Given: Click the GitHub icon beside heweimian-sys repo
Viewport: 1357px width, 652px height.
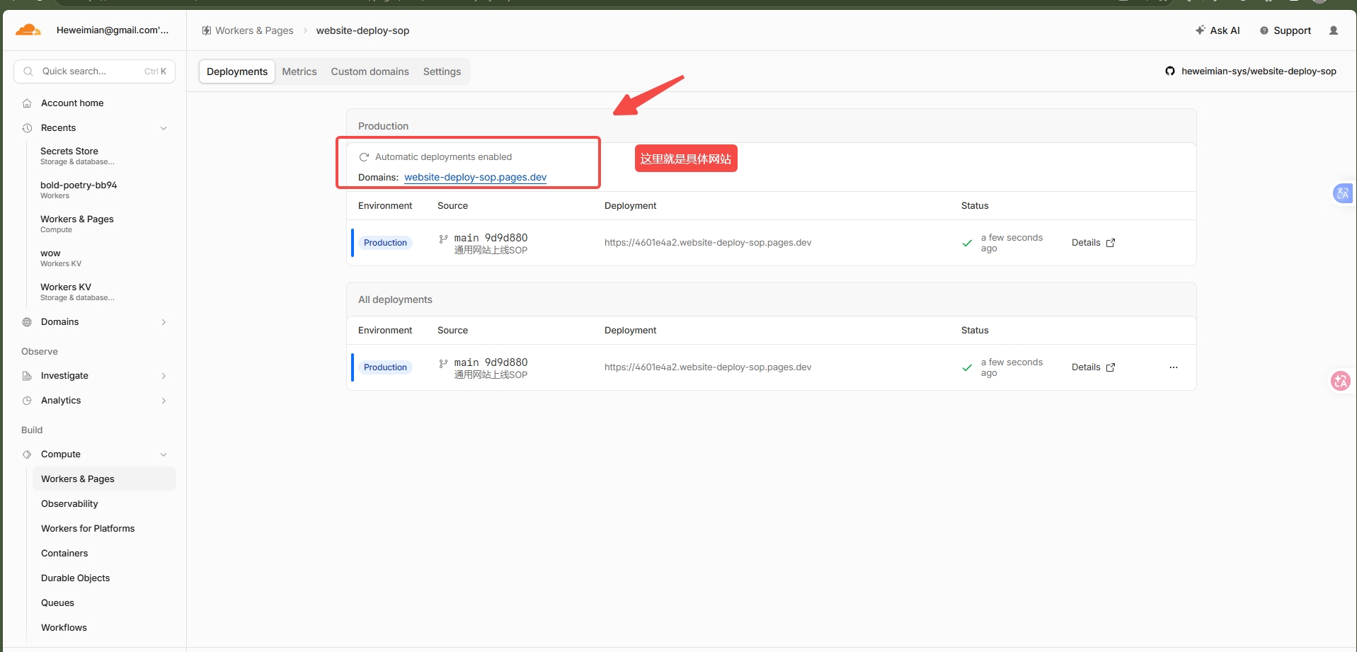Looking at the screenshot, I should pyautogui.click(x=1170, y=71).
